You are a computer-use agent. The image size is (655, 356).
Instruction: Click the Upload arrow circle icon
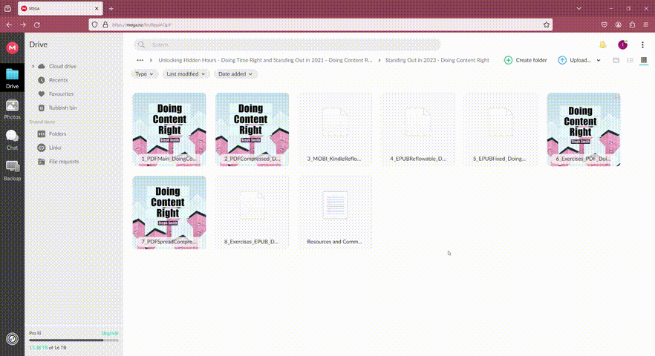click(x=562, y=60)
